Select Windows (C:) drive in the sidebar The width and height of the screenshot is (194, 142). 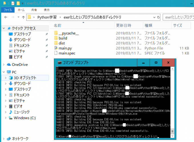click(25, 118)
